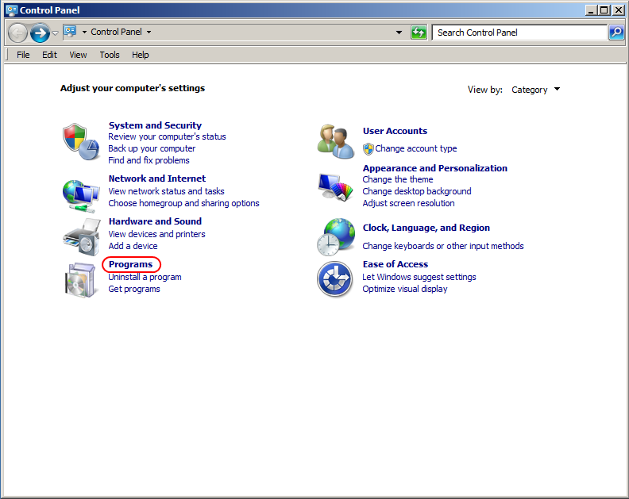
Task: Click Change account type
Action: pos(416,148)
